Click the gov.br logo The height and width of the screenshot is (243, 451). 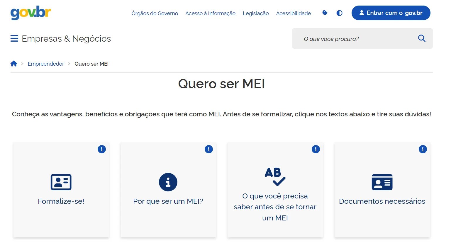(x=30, y=13)
